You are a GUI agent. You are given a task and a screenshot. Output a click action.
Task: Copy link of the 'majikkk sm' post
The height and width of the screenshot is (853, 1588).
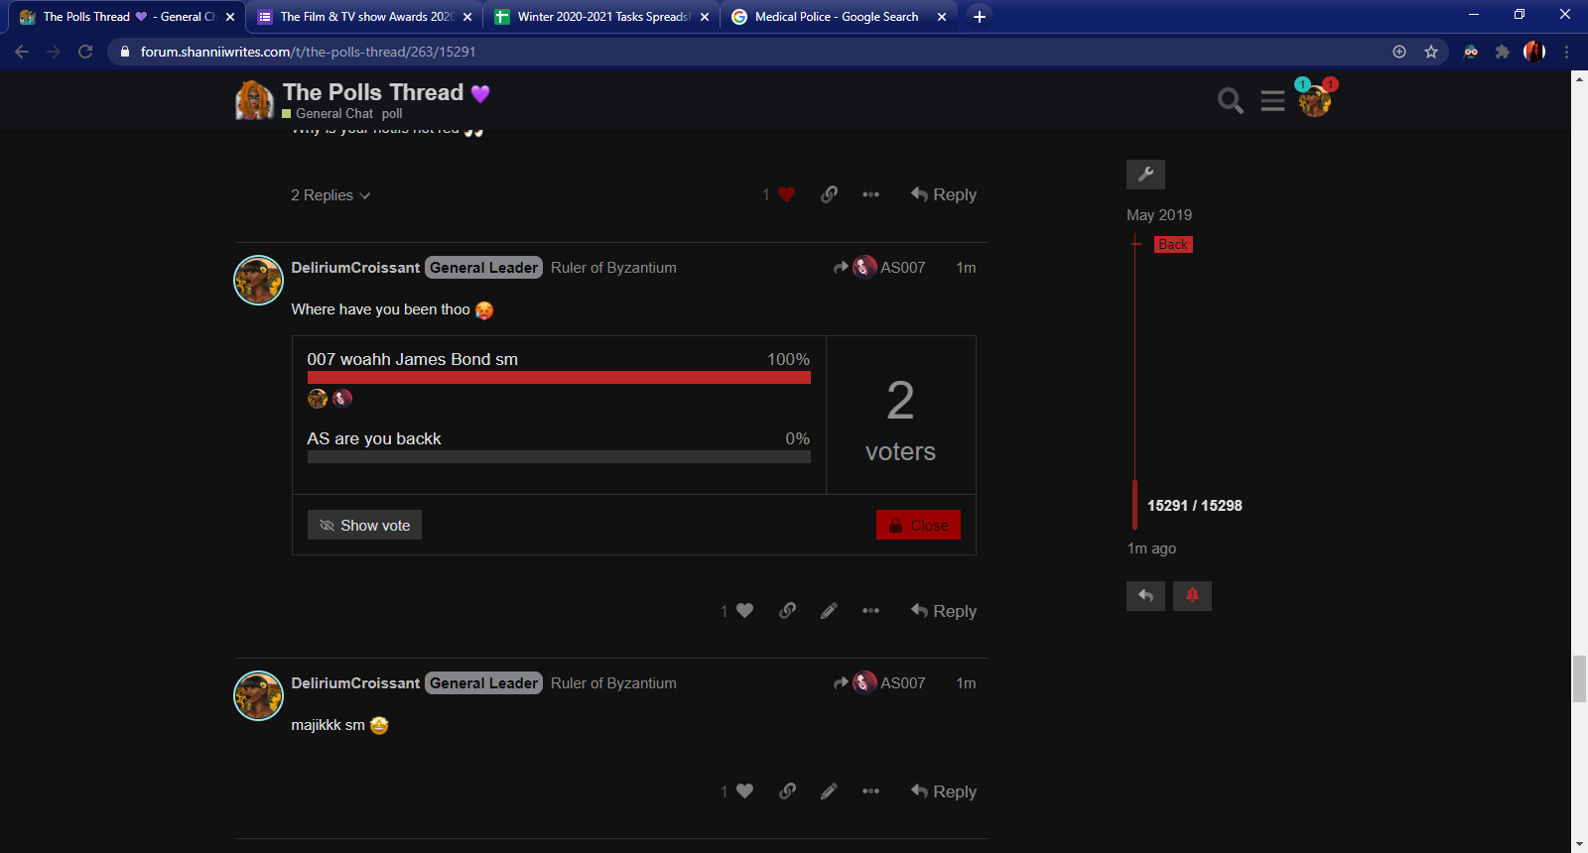click(x=787, y=792)
